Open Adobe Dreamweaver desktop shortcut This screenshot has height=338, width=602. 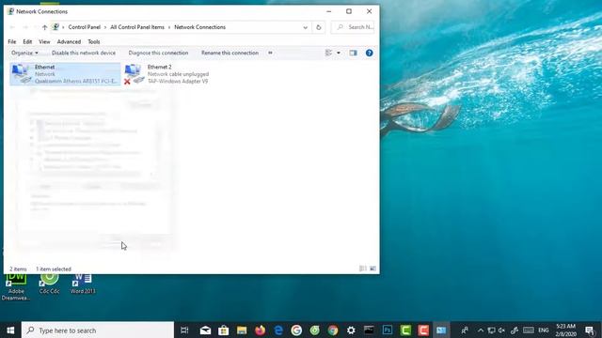(x=16, y=287)
